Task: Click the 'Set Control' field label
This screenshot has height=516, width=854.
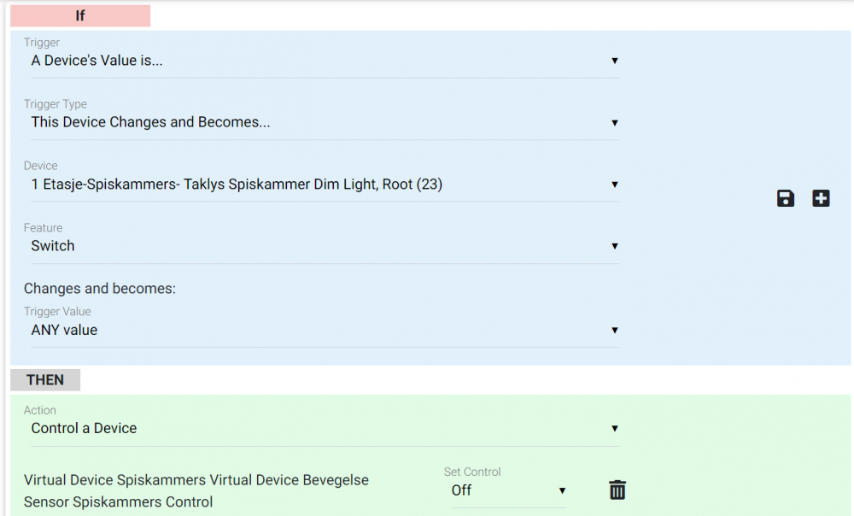Action: [x=472, y=472]
